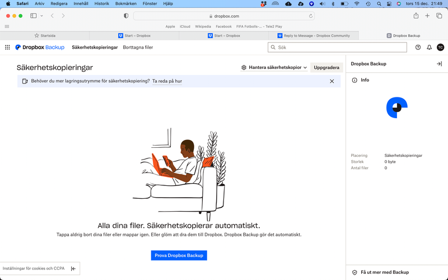Click in the Sök search field
Screen dimensions: 448x280
(x=337, y=48)
